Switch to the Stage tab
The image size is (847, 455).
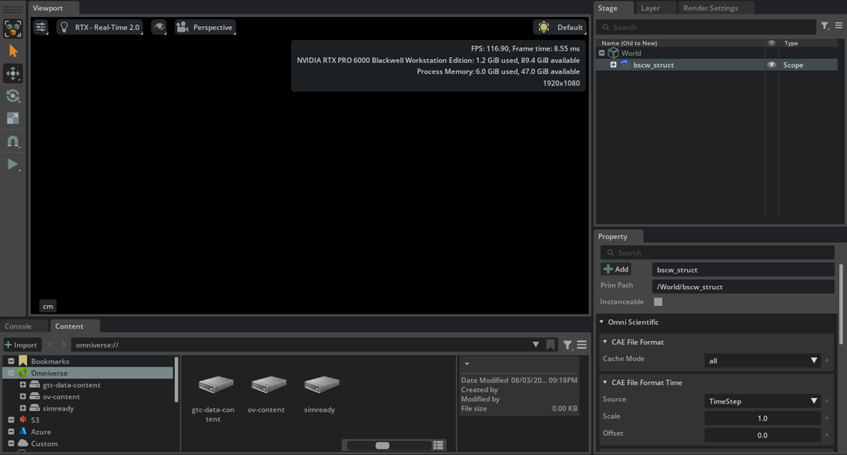[x=608, y=8]
